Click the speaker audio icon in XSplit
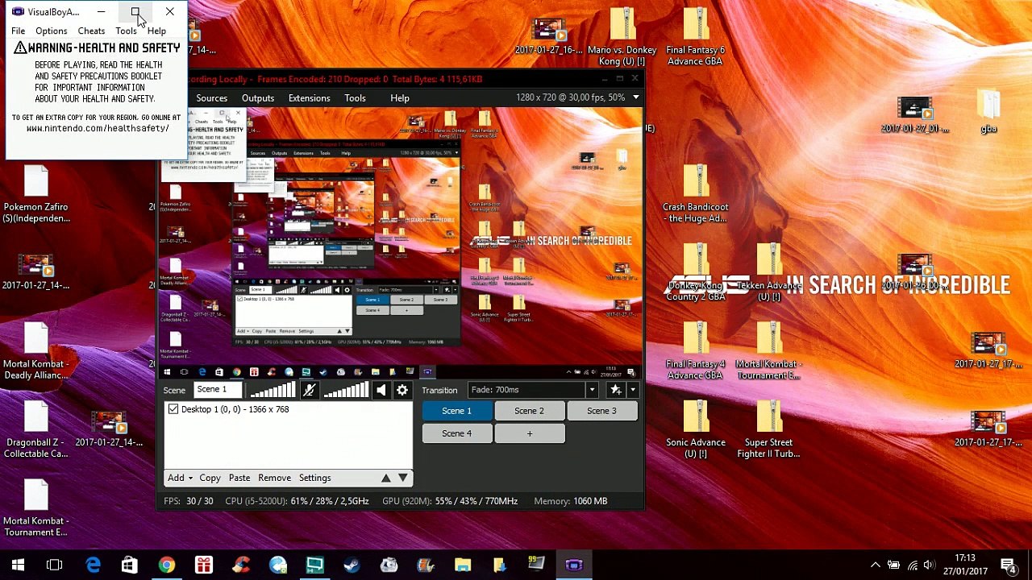This screenshot has width=1032, height=580. (x=381, y=390)
